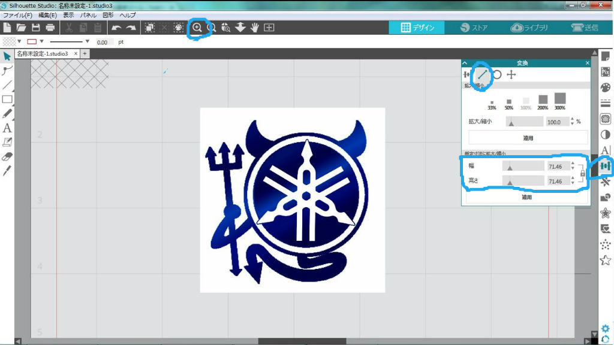Open the line color dropdown arrow
The height and width of the screenshot is (345, 614).
41,41
